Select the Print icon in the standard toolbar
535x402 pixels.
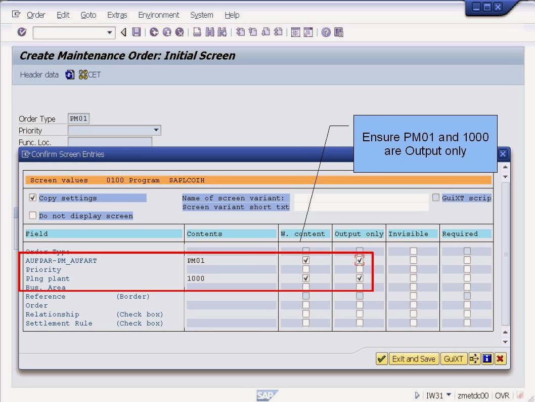[x=196, y=32]
